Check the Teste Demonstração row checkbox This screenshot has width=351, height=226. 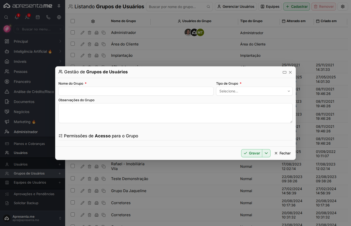(73, 178)
